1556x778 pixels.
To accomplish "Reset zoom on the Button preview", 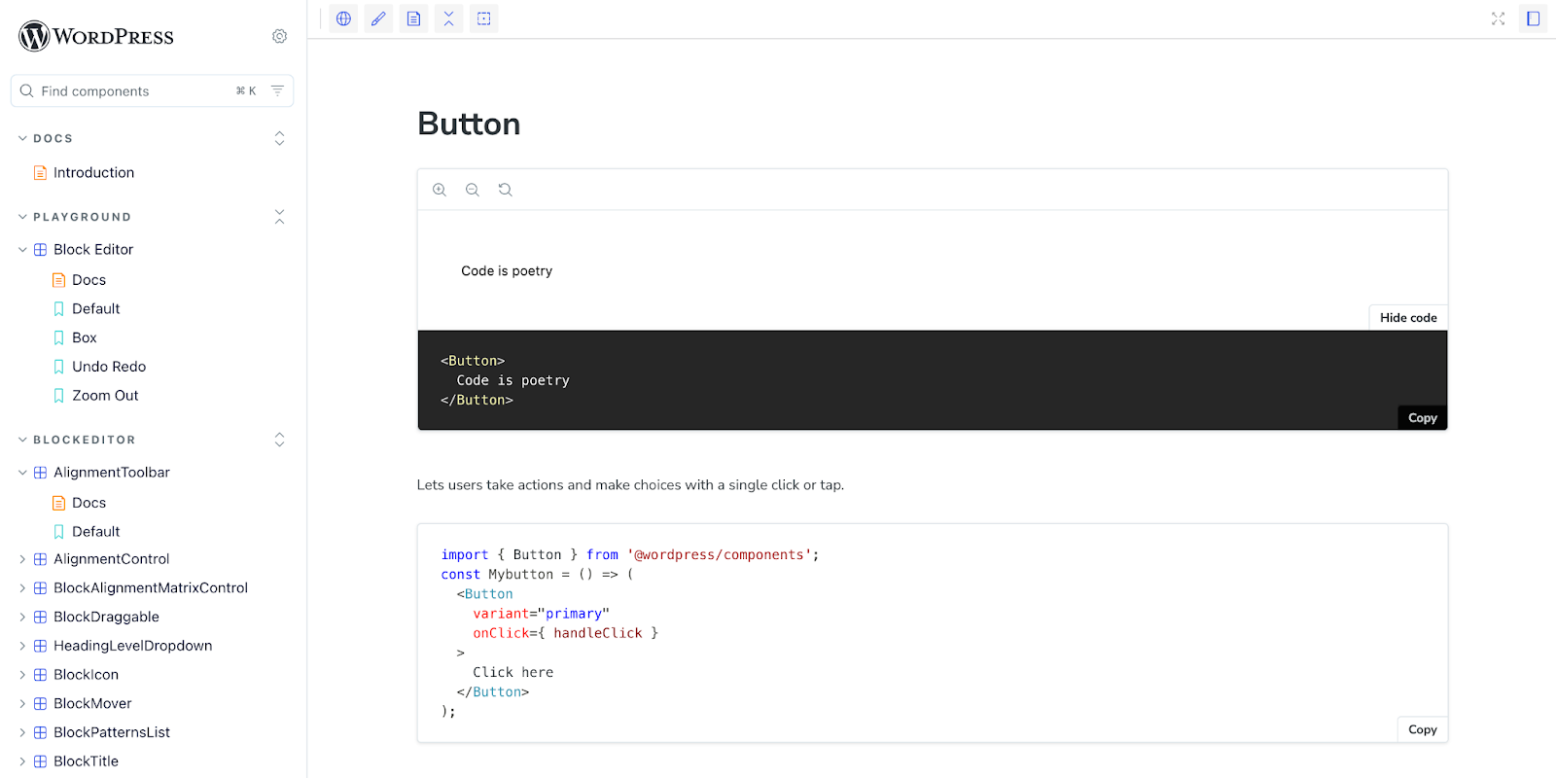I will (x=505, y=190).
